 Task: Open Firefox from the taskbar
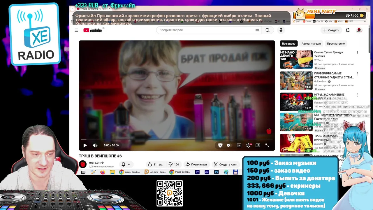click(x=103, y=172)
